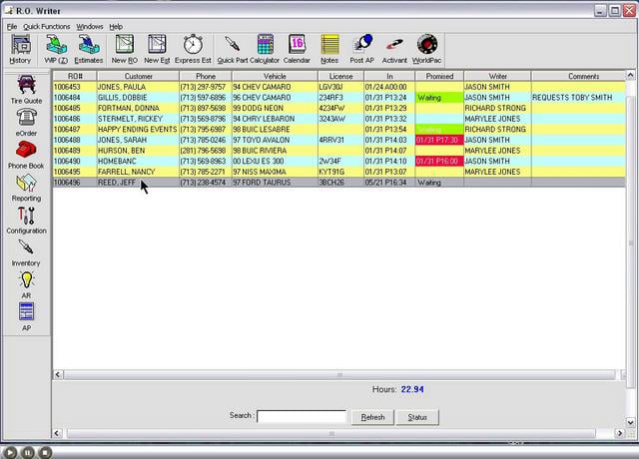The width and height of the screenshot is (639, 459).
Task: Open Tire Quote in sidebar
Action: 26,90
